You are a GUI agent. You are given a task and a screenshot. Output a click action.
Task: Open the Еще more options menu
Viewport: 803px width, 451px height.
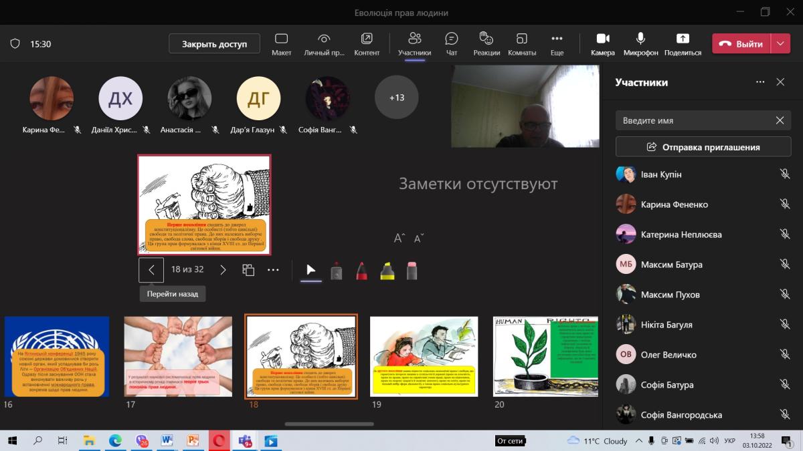coord(557,44)
